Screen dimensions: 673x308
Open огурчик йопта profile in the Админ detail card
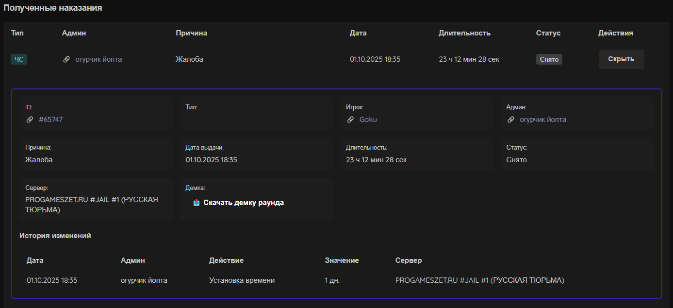tap(542, 120)
